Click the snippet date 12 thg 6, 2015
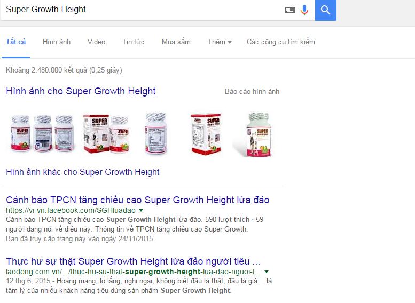Screen dimensions: 415x303 (x=28, y=281)
